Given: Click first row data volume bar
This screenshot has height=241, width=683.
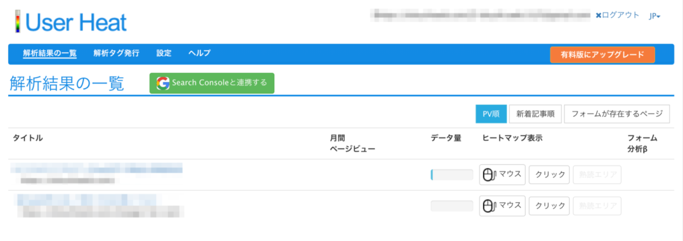Looking at the screenshot, I should [452, 175].
